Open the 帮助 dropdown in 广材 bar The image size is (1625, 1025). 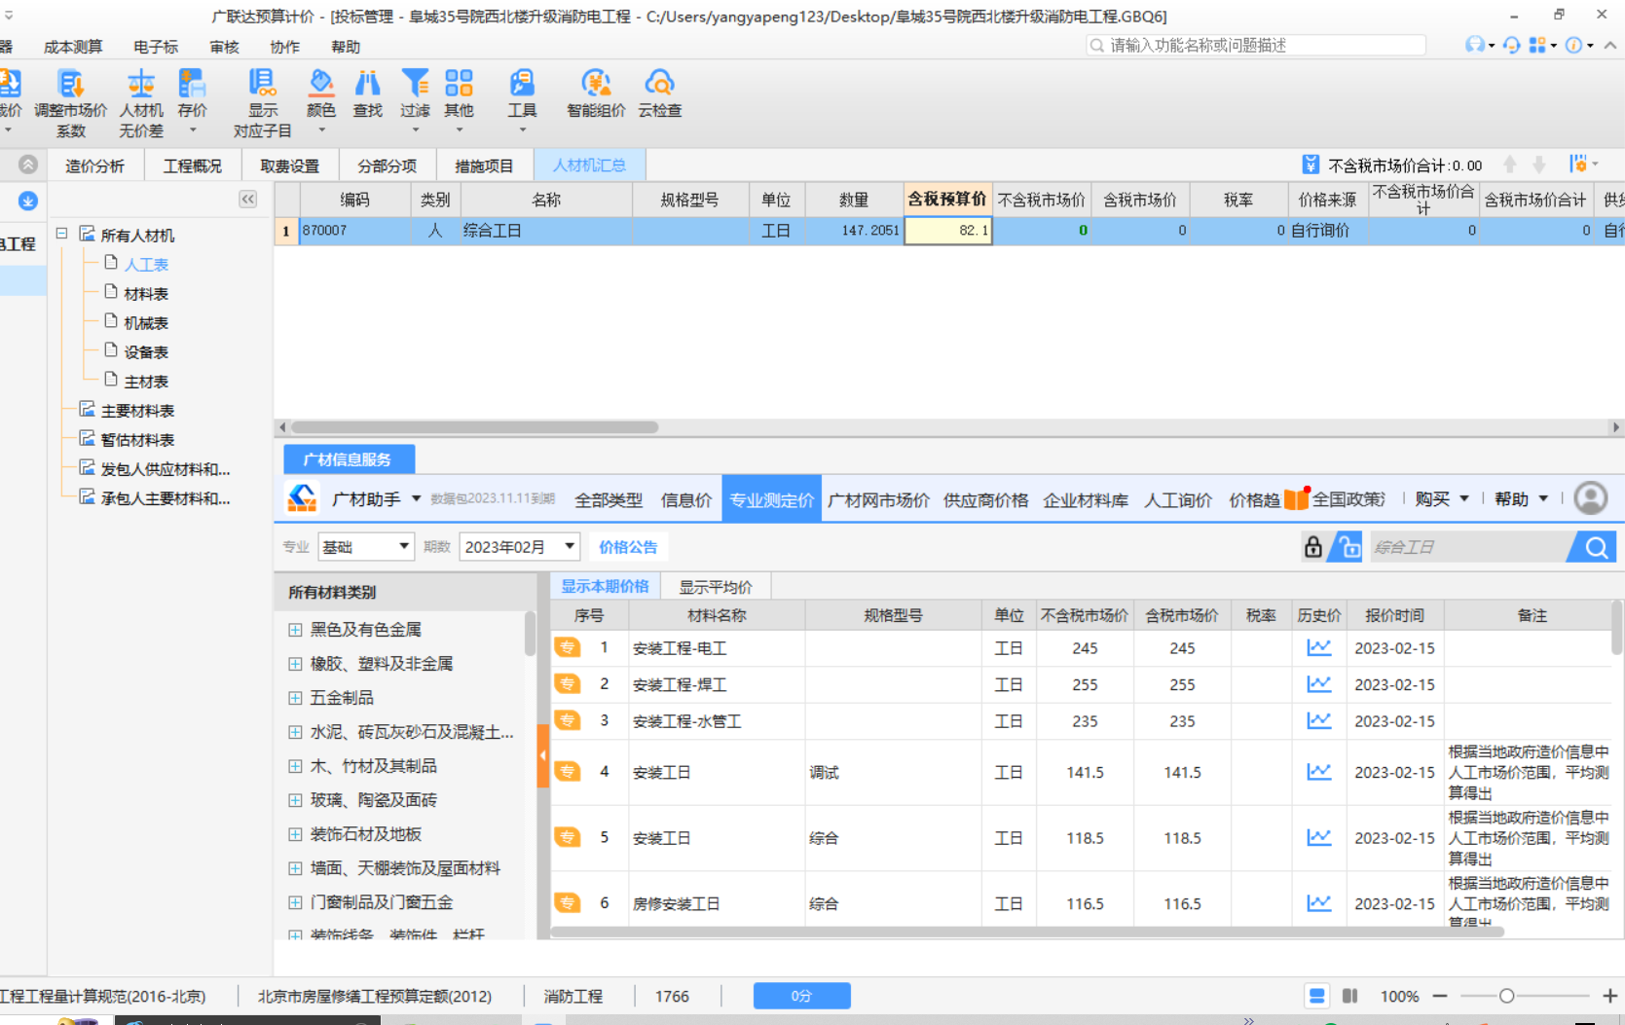pos(1521,498)
